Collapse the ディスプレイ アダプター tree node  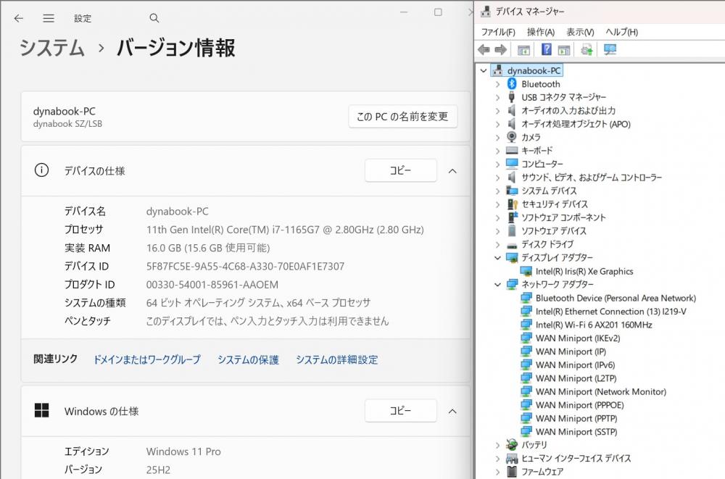(x=497, y=258)
